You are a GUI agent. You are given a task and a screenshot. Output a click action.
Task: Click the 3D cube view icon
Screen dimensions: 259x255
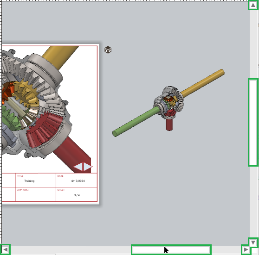pyautogui.click(x=108, y=50)
